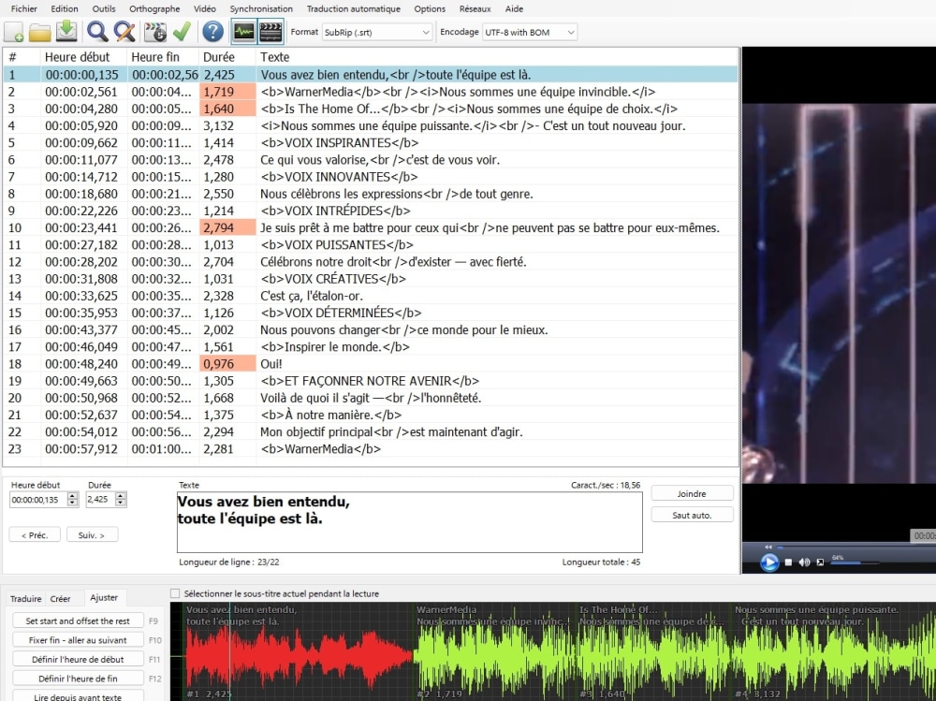Switch video to fullscreen with arrow icon

tap(820, 562)
